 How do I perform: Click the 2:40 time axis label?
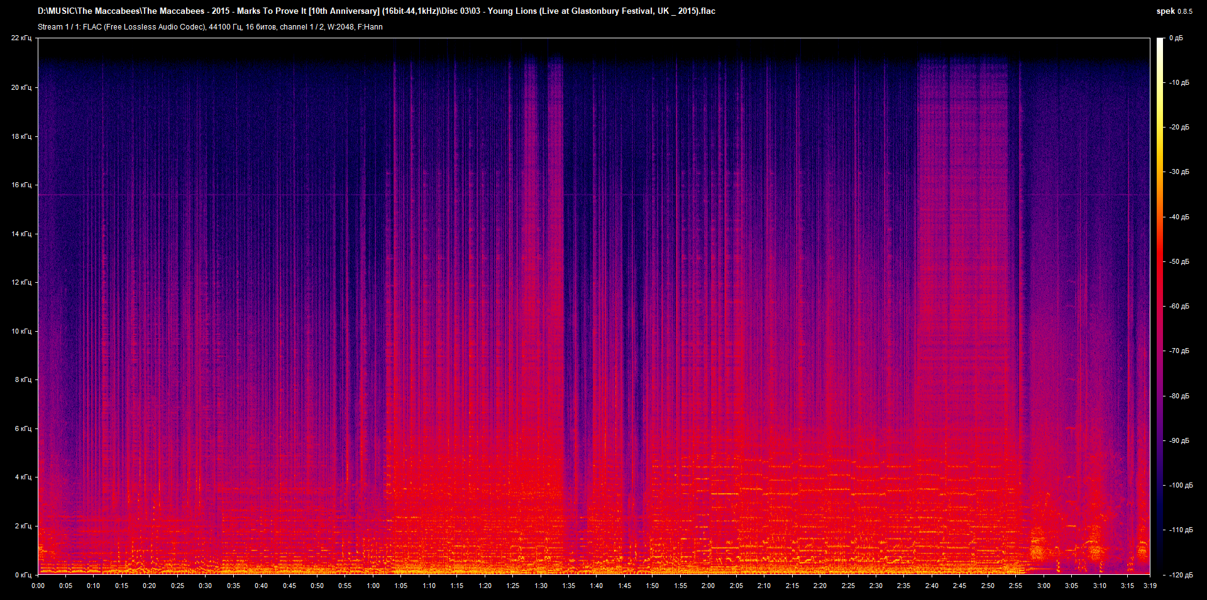pyautogui.click(x=932, y=586)
